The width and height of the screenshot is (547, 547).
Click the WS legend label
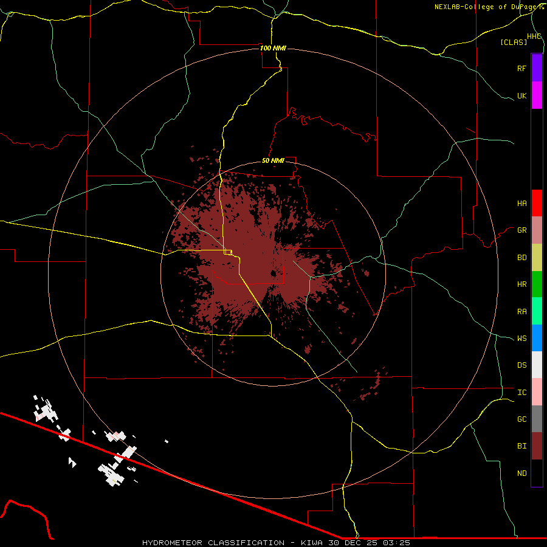(x=521, y=338)
